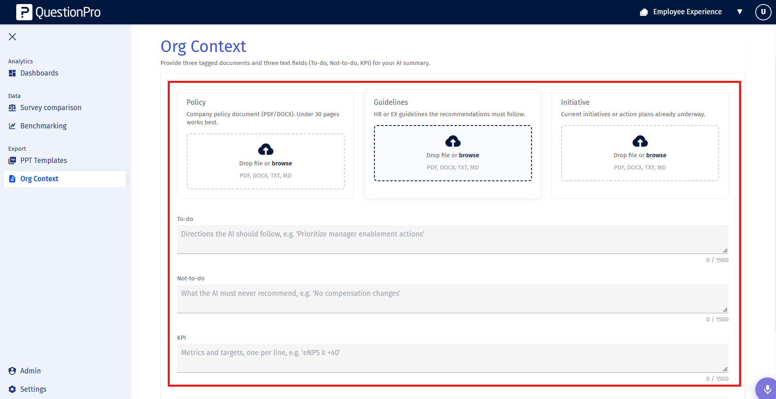Viewport: 776px width, 399px height.
Task: Click the Guidelines upload cloud icon
Action: [453, 141]
